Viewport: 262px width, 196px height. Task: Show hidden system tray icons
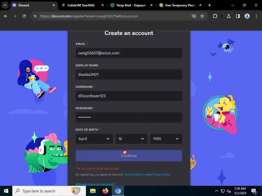216,191
